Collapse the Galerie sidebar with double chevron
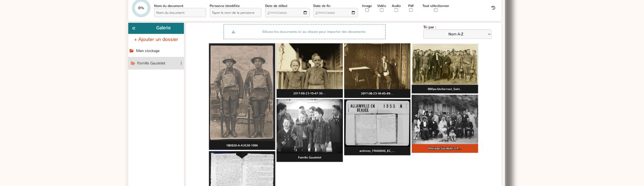Image resolution: width=644 pixels, height=186 pixels. click(133, 28)
